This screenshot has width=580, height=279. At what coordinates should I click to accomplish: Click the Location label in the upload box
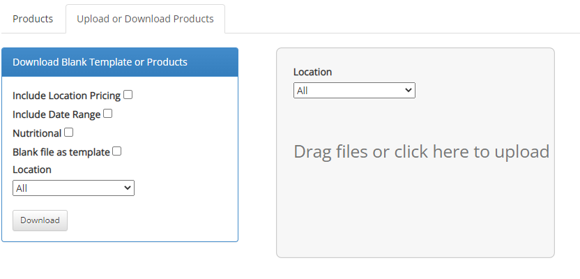click(x=312, y=72)
